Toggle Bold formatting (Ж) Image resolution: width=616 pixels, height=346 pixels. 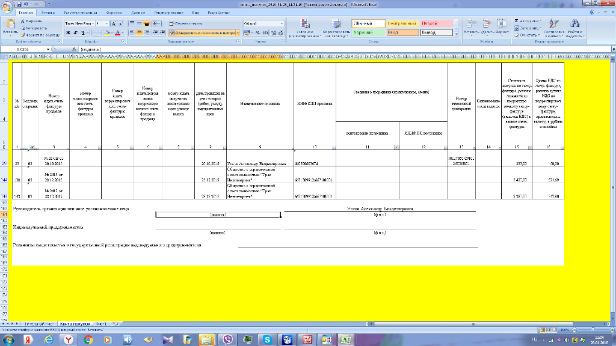[x=67, y=32]
